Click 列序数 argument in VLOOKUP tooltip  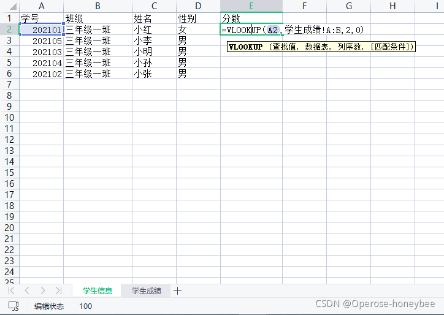[350, 47]
